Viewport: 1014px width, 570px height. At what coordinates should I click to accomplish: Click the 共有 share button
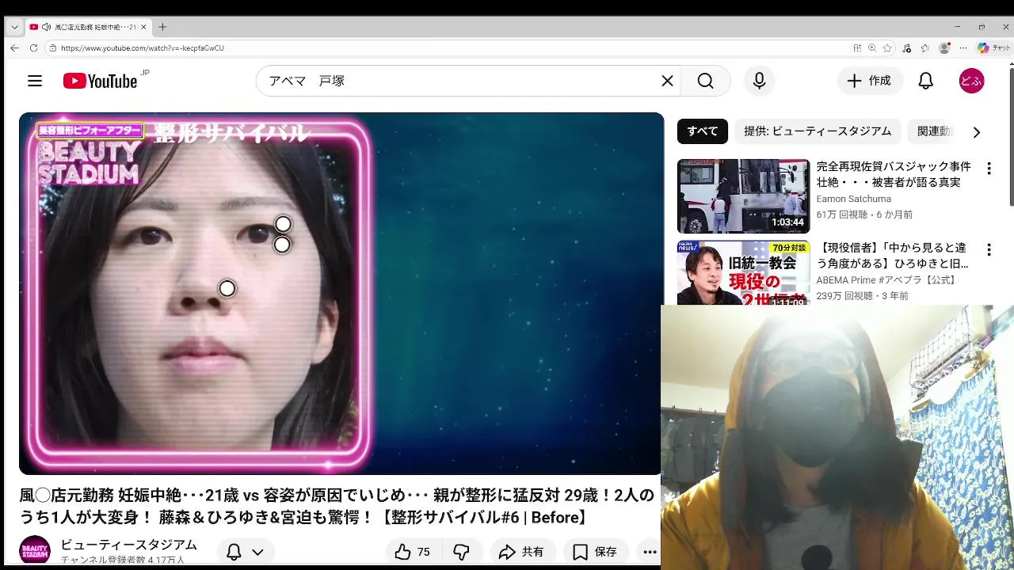coord(521,552)
